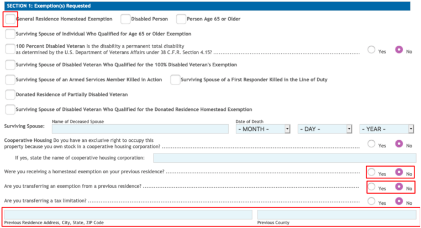
Task: Check Surviving Spouse of Individual Age 65 Exemption
Action: coord(10,34)
